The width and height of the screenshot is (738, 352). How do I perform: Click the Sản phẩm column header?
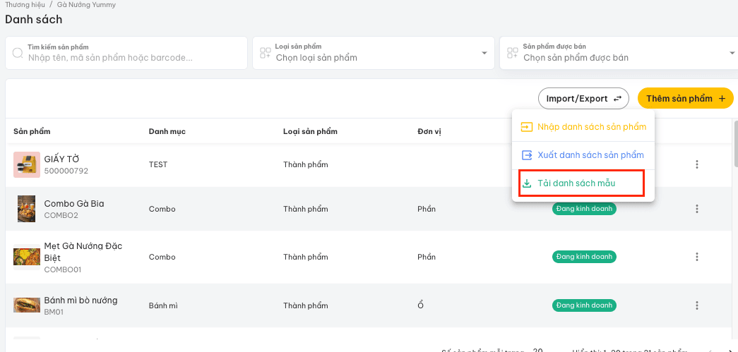tap(32, 131)
